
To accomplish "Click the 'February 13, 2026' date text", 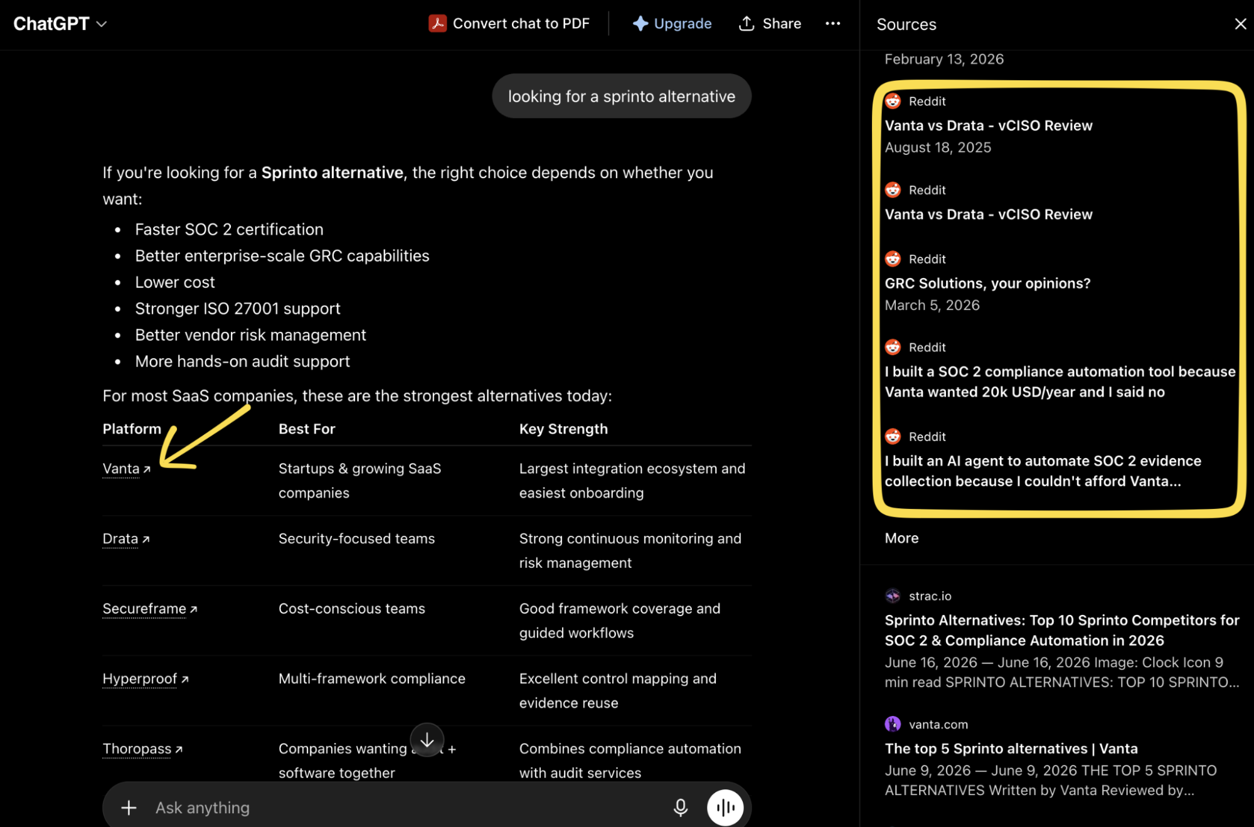I will click(x=943, y=59).
